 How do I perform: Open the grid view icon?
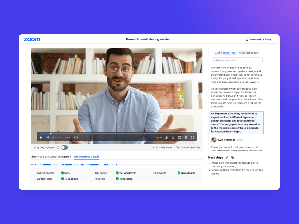click(x=186, y=138)
